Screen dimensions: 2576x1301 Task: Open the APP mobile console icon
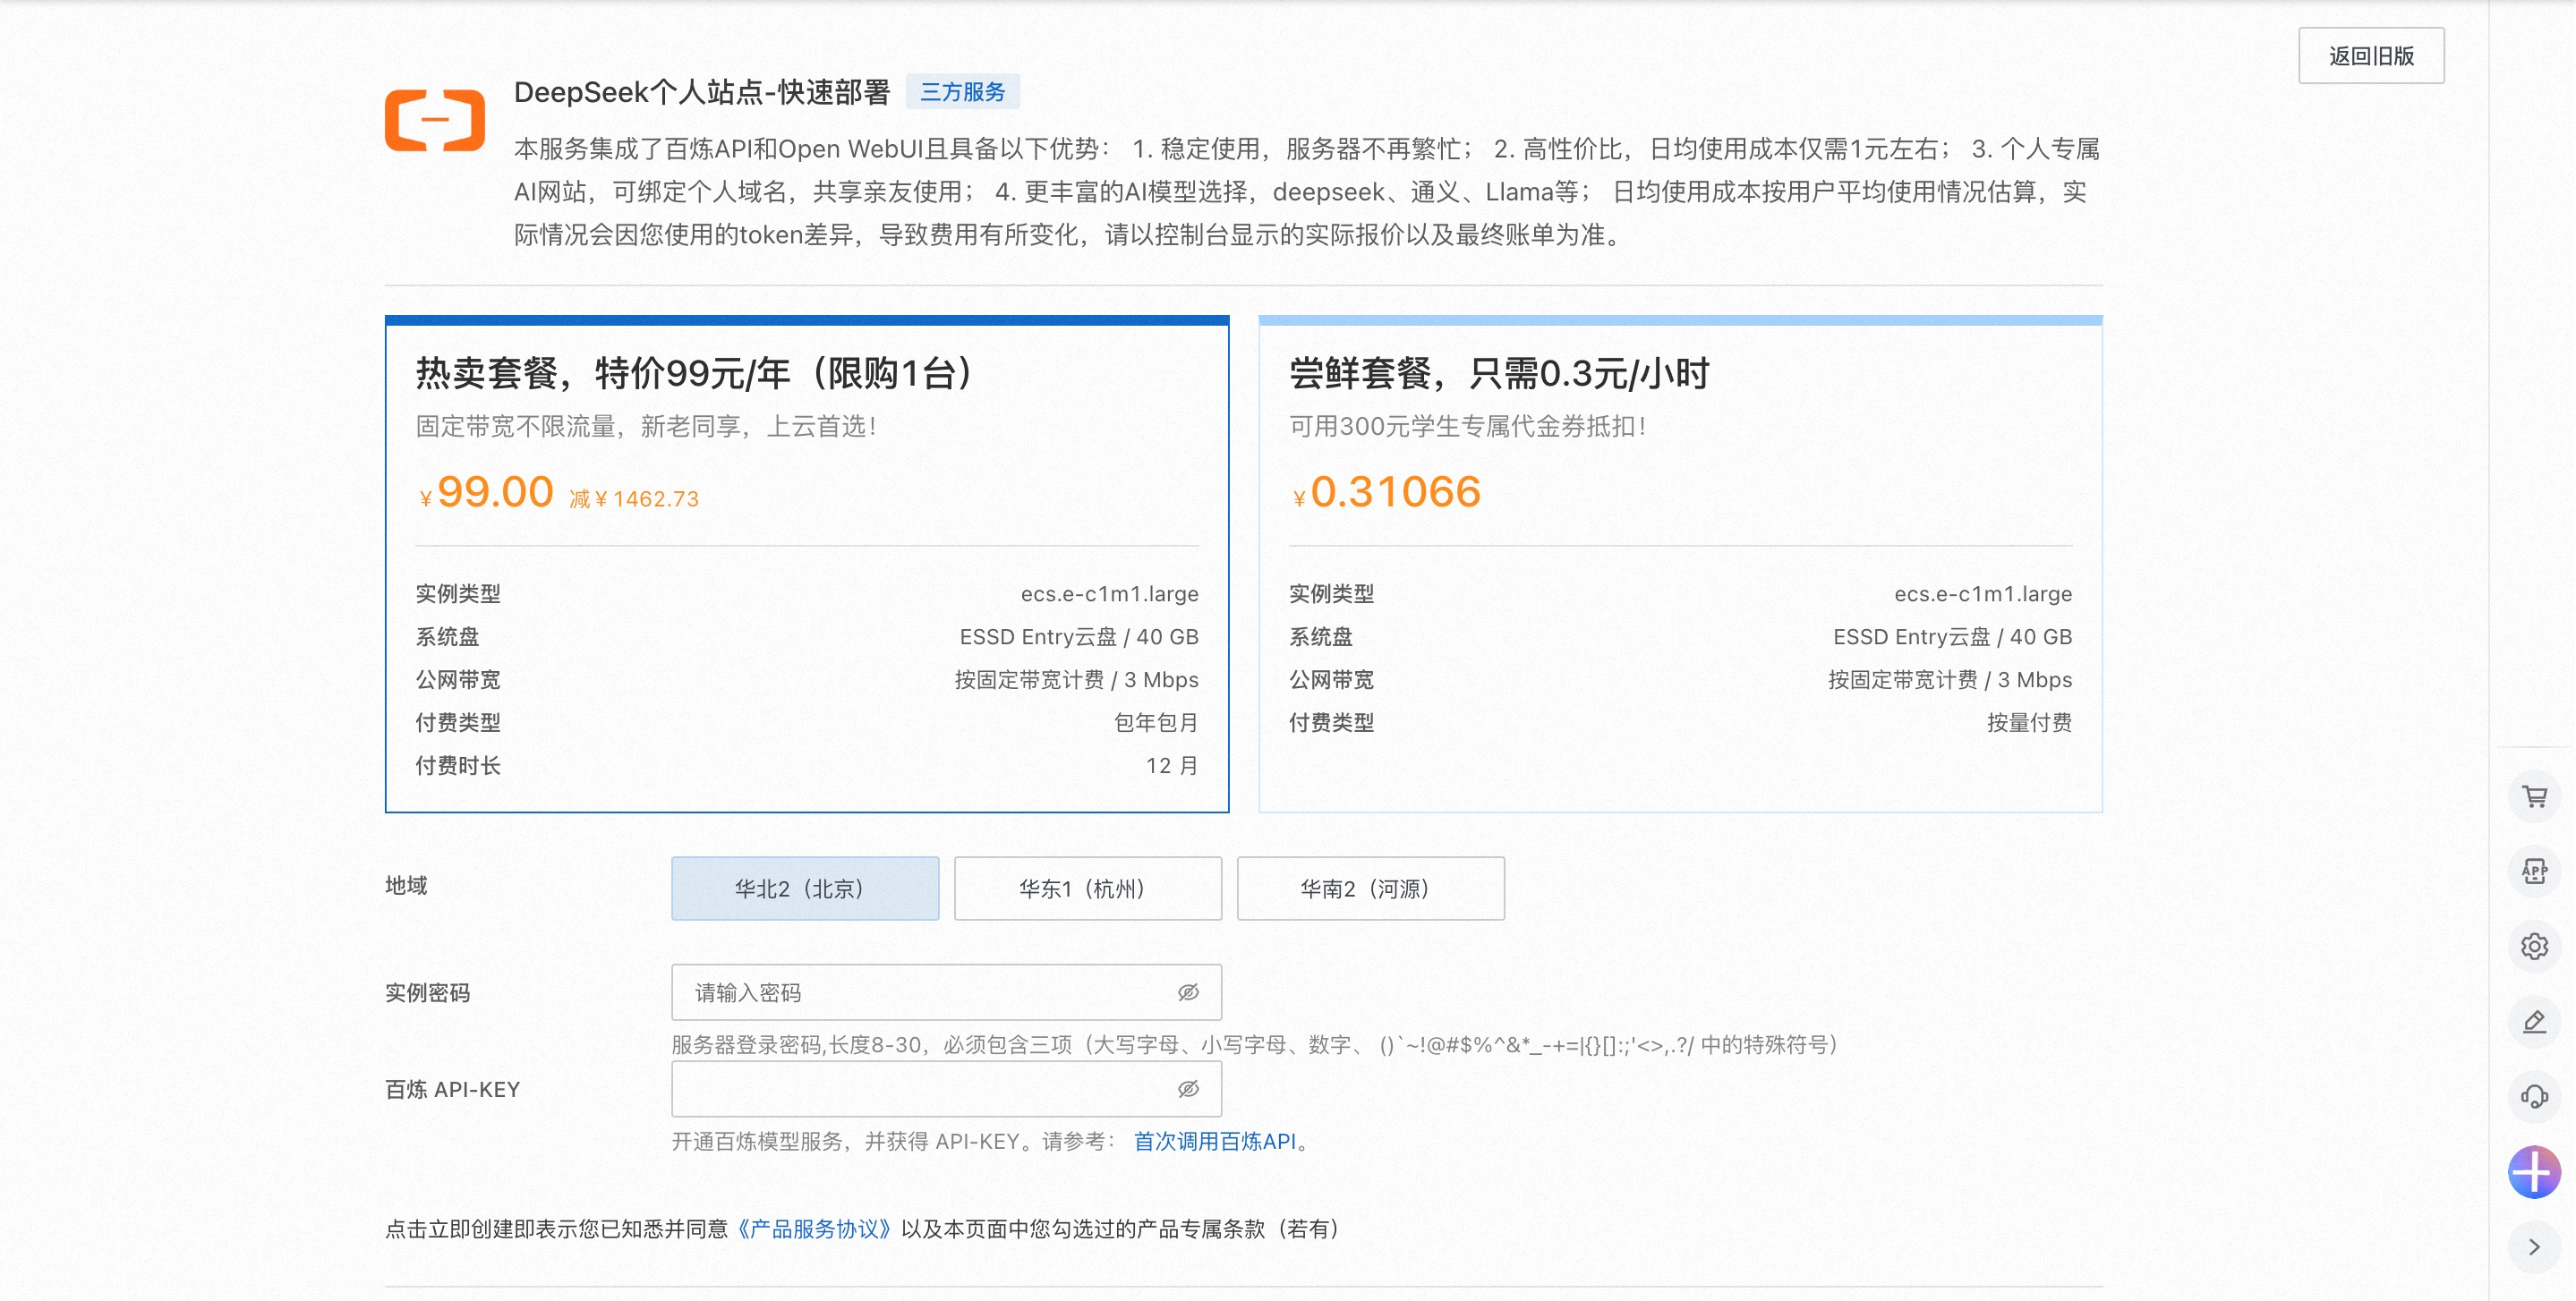pos(2533,871)
